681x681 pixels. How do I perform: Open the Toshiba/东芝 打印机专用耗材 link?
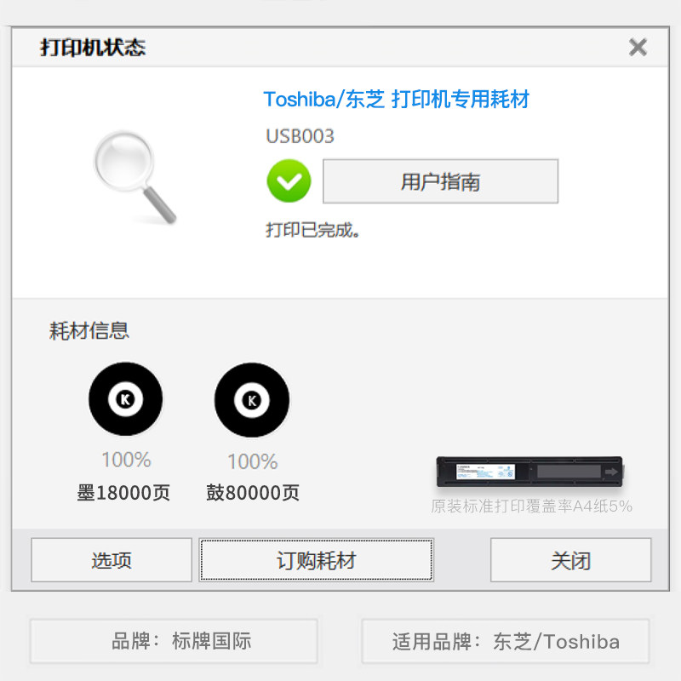point(396,99)
